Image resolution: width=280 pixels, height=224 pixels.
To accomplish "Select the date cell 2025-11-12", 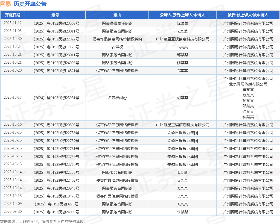I will click(x=13, y=23).
